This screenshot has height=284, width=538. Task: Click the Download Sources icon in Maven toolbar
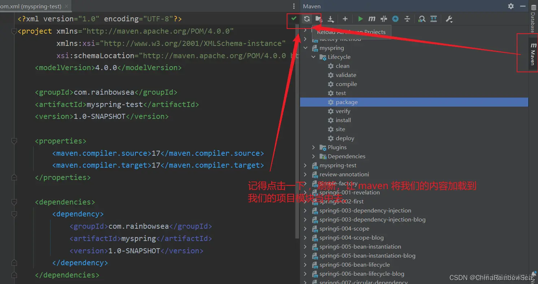coord(330,19)
